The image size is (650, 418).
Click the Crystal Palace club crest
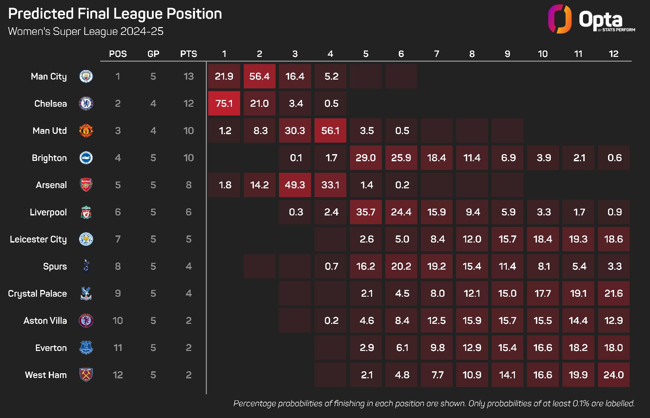(x=86, y=293)
